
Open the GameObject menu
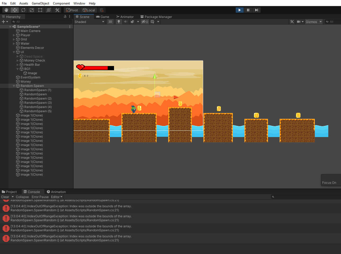40,3
